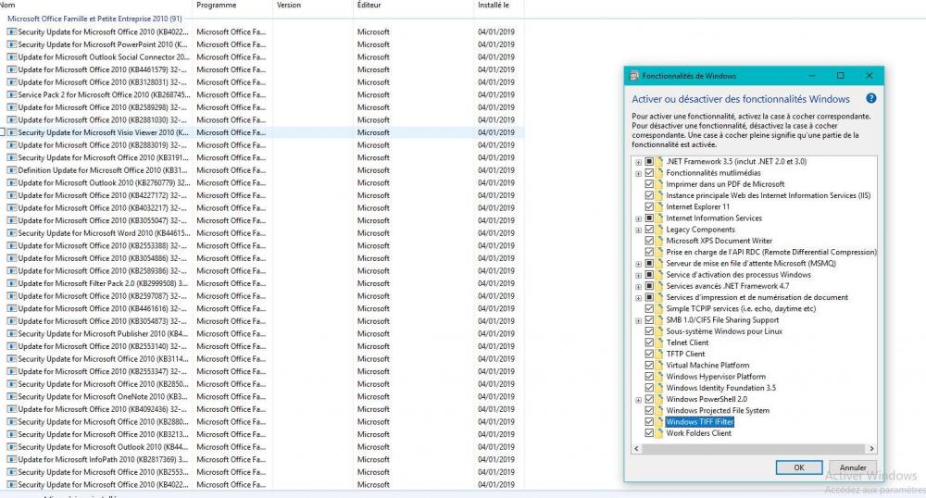
Task: Click the Publisher 2010 security update icon
Action: tap(11, 333)
